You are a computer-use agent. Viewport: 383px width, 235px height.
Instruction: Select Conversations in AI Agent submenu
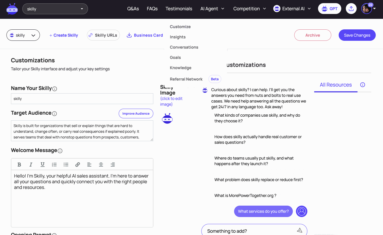coord(184,47)
